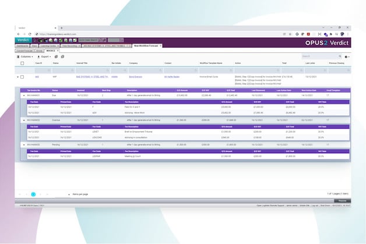The width and height of the screenshot is (366, 244).
Task: Open a new browser tab
Action: pos(62,28)
